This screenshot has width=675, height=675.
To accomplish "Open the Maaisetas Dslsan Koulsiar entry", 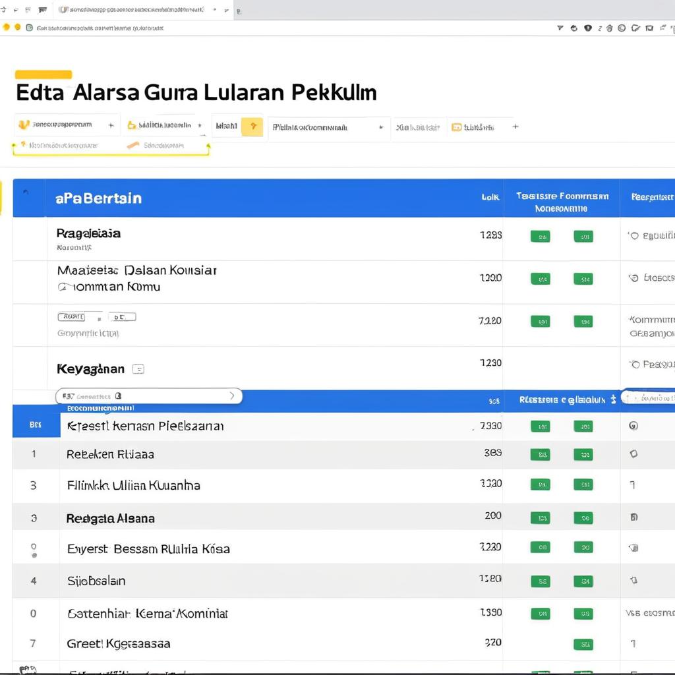I will tap(137, 278).
